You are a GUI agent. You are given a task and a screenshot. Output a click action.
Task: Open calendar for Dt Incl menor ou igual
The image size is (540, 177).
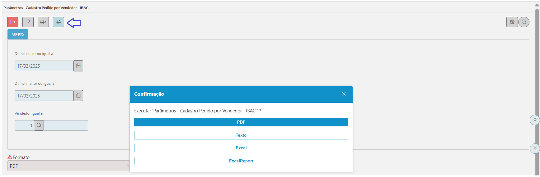click(x=78, y=96)
